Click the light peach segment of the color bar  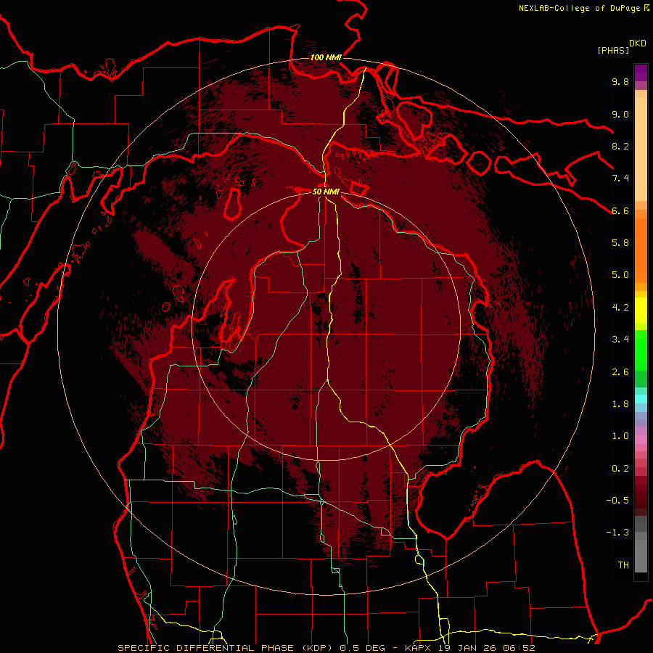click(641, 149)
